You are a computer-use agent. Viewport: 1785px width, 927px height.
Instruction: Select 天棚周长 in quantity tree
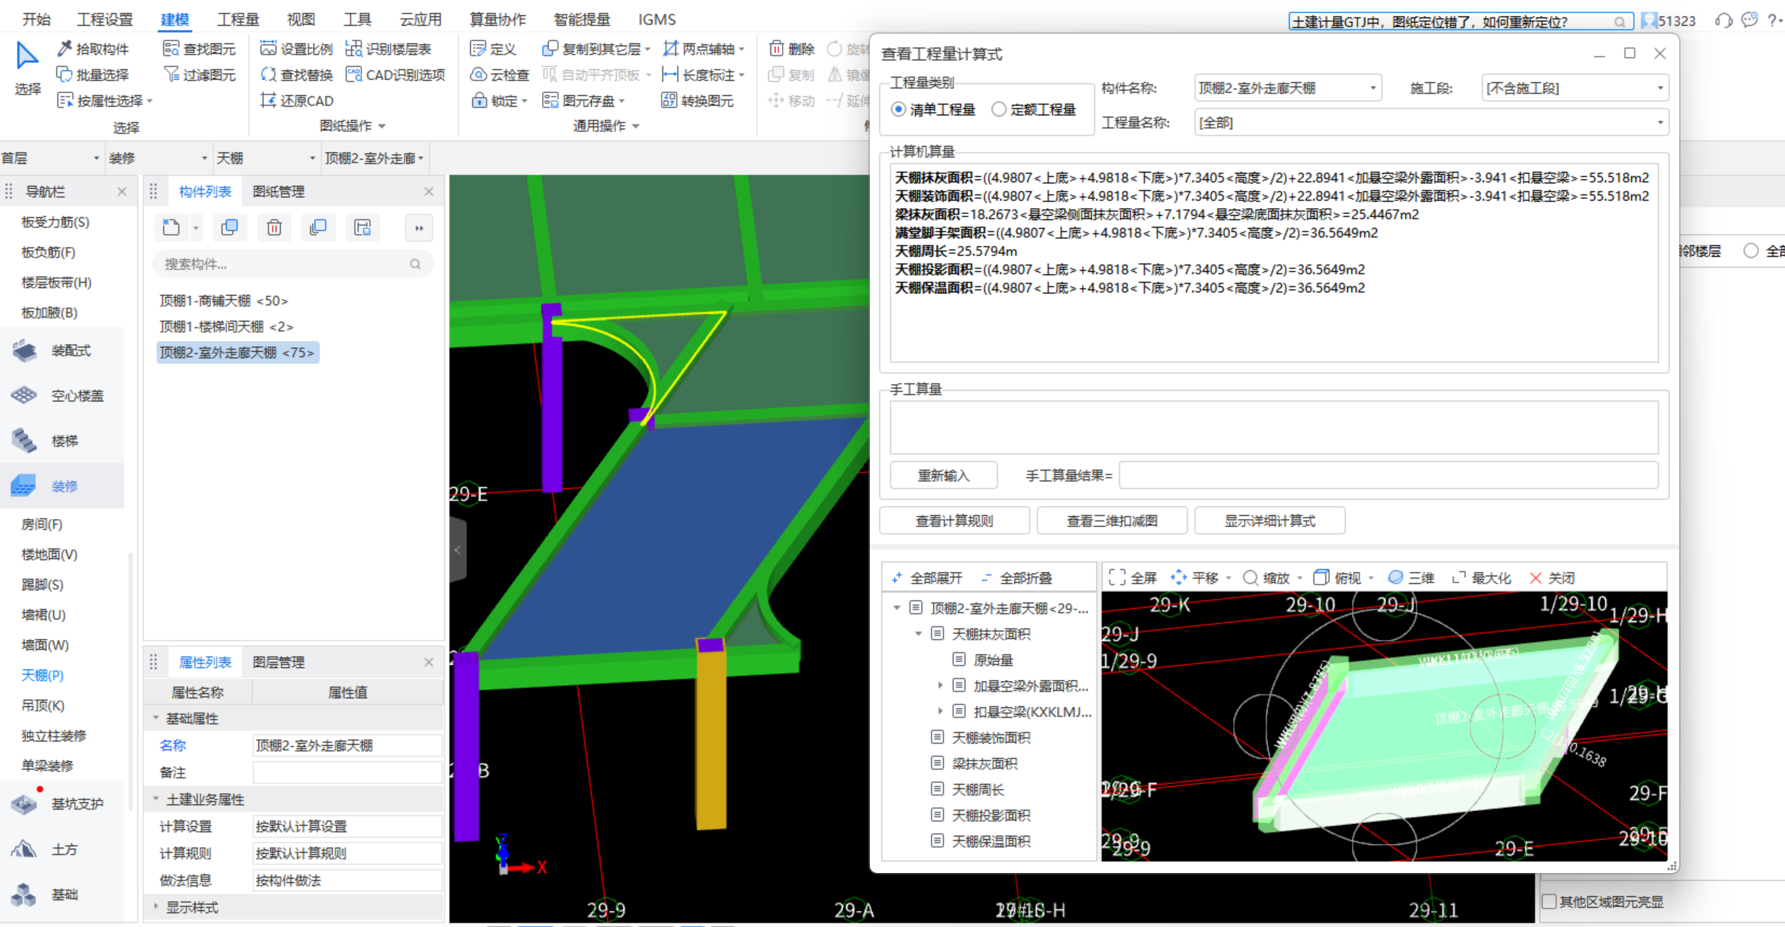tap(978, 789)
